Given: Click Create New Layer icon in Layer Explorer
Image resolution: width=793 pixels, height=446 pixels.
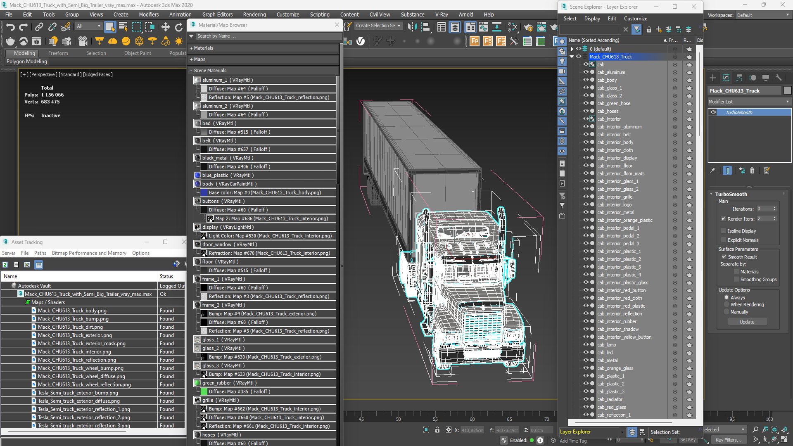Looking at the screenshot, I should pyautogui.click(x=658, y=30).
